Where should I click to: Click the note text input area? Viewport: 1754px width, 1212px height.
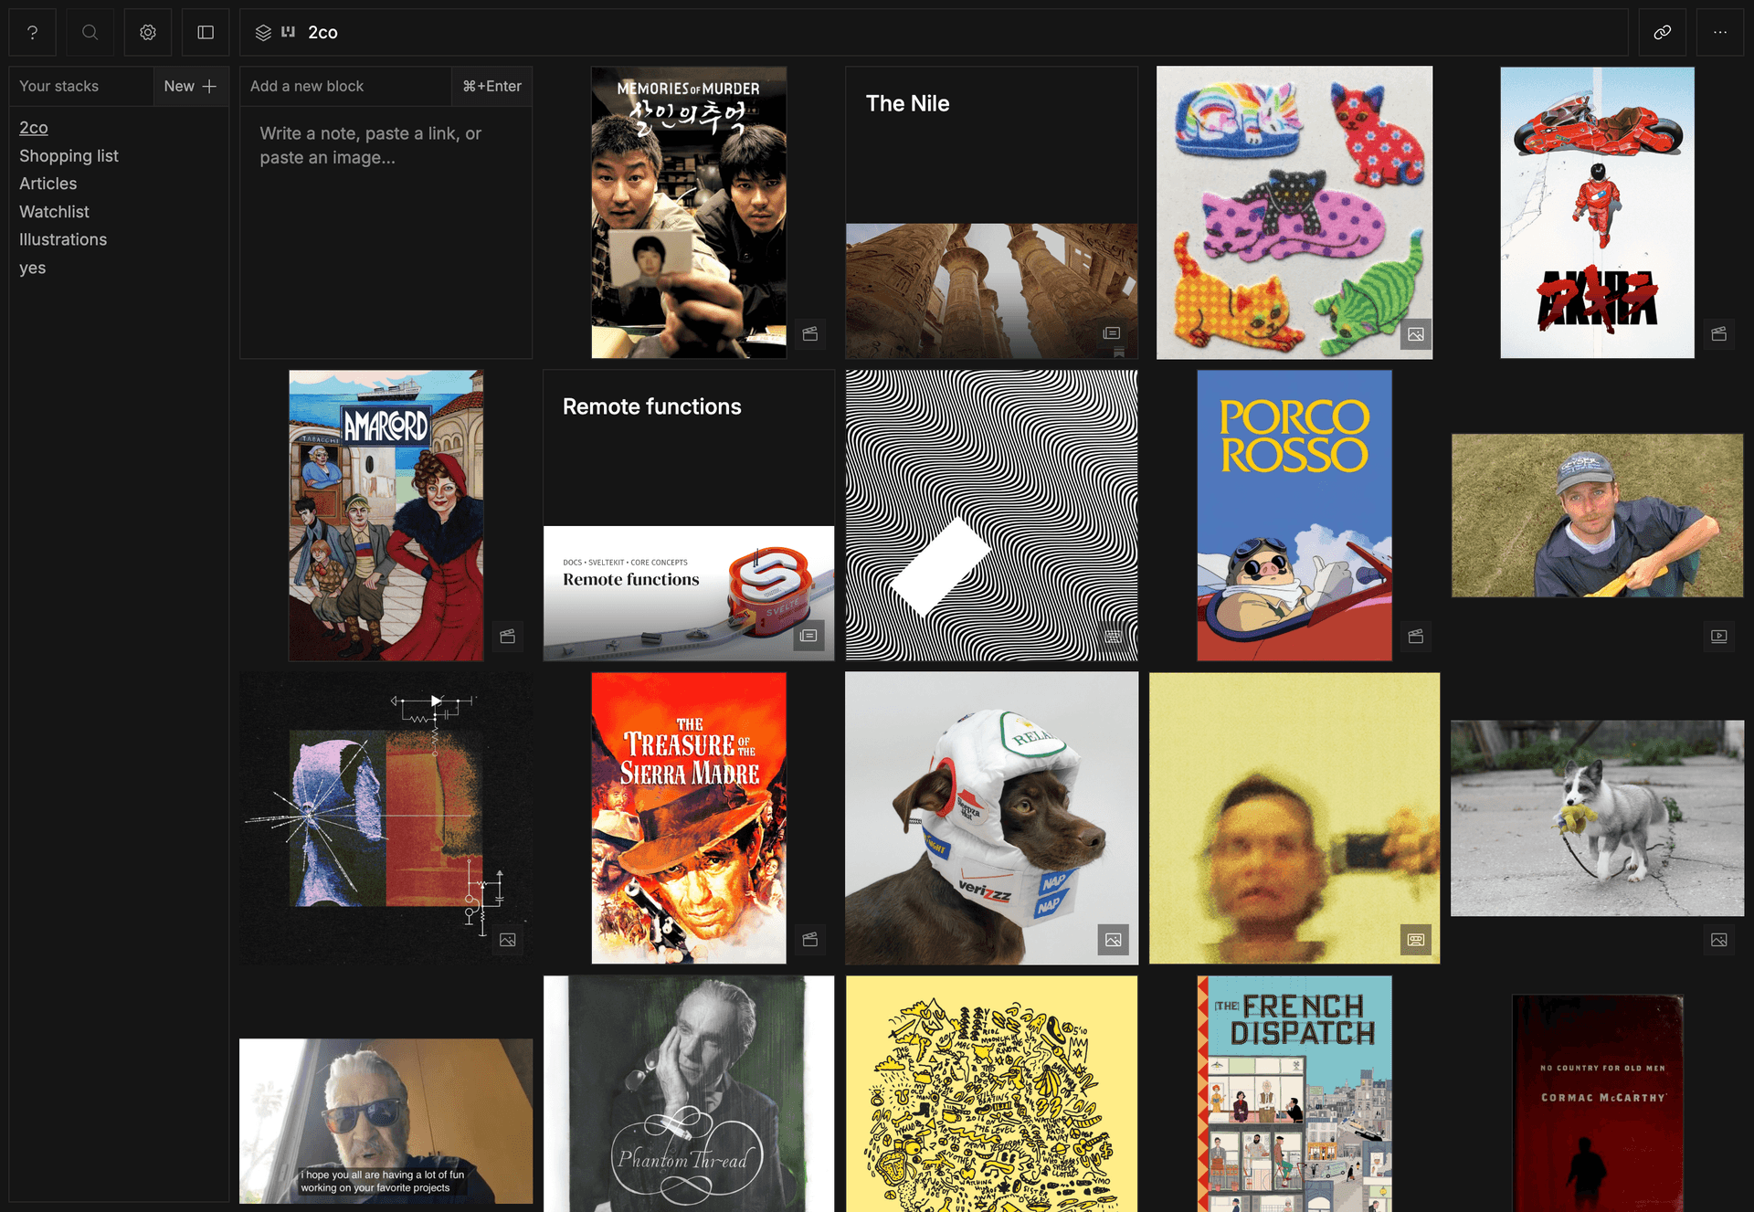pos(386,228)
